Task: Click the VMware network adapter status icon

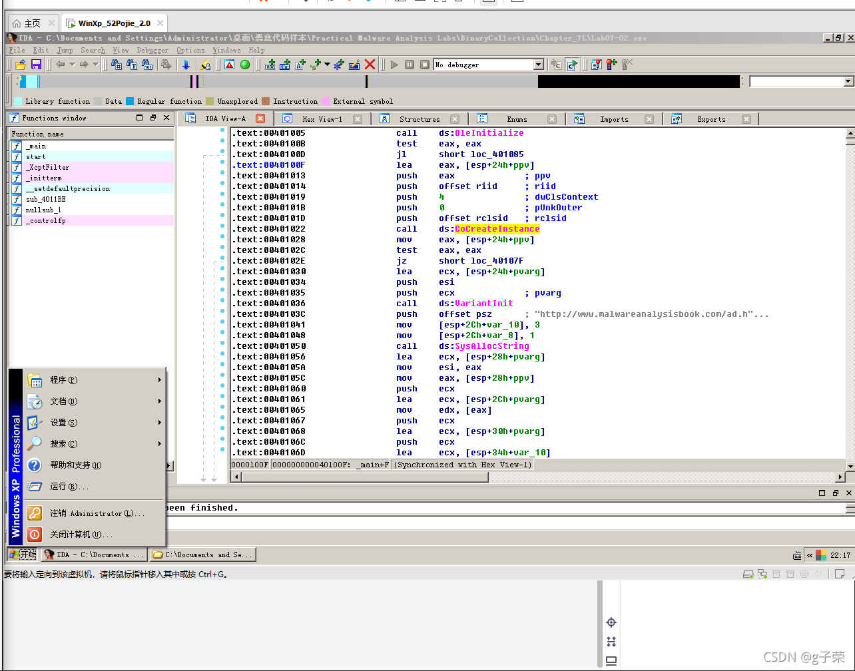Action: pos(761,574)
